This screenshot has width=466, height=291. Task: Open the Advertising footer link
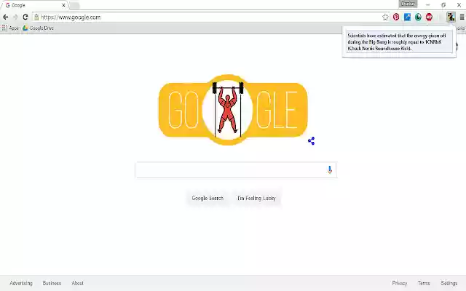click(21, 283)
